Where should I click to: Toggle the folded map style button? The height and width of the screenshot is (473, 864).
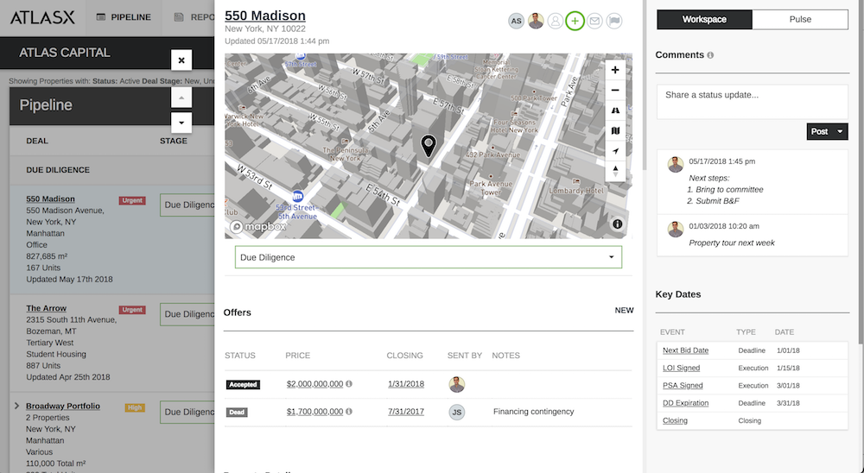614,131
